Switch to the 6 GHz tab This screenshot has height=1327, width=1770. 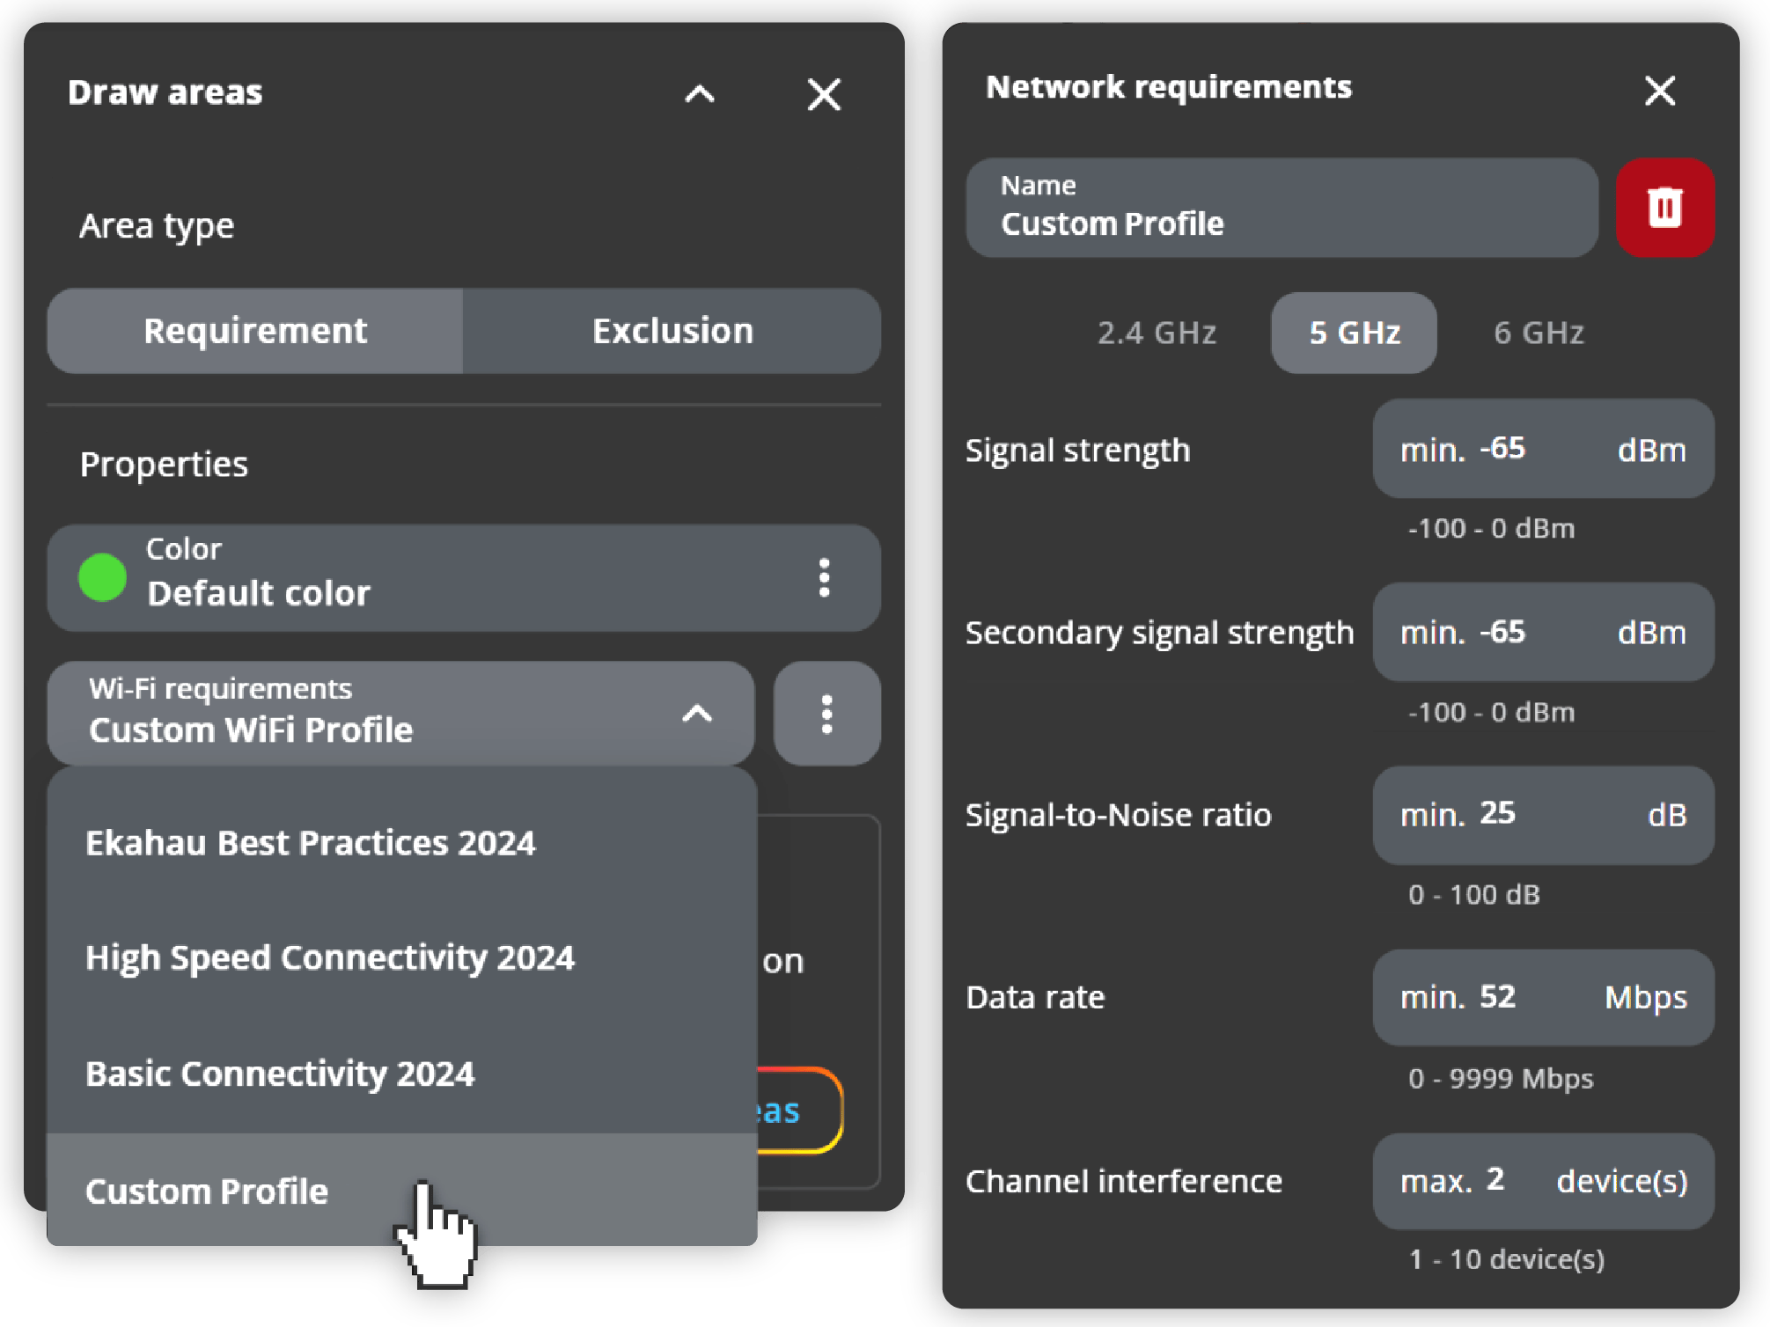click(1539, 333)
